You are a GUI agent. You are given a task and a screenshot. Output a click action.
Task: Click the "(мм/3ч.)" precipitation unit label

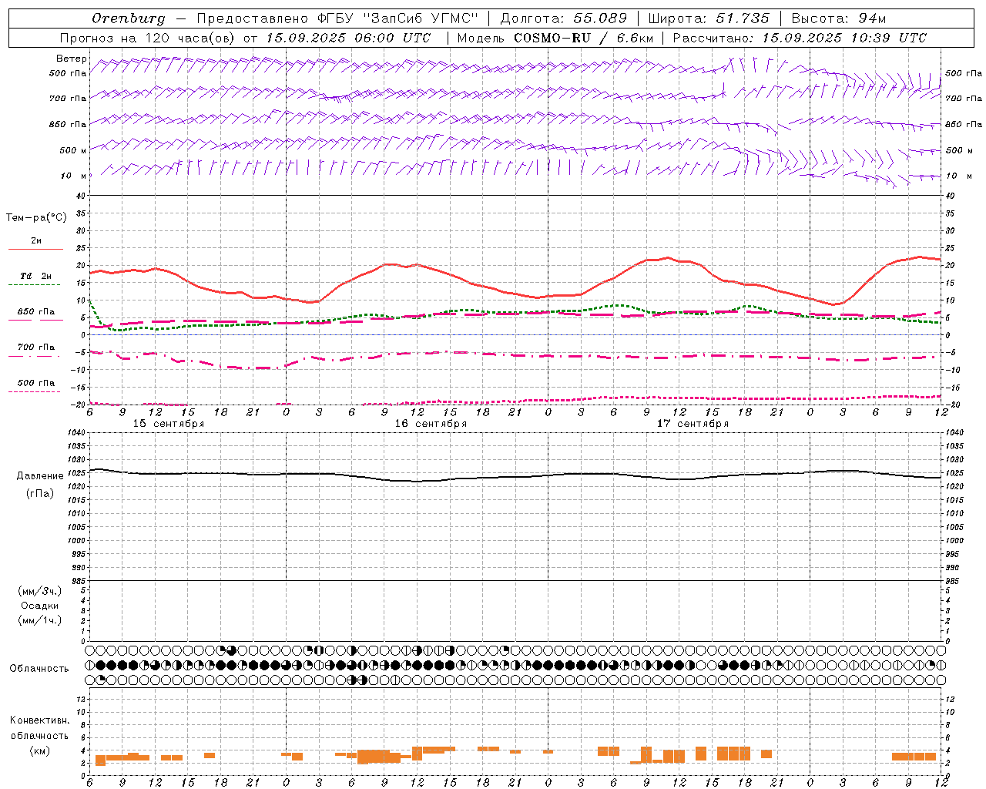click(40, 591)
